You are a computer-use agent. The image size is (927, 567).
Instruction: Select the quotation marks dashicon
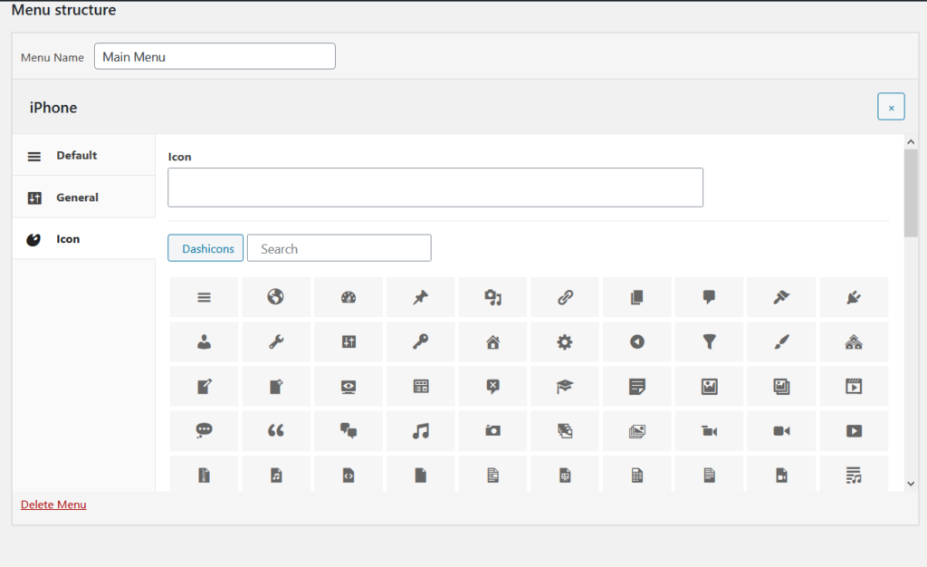pyautogui.click(x=276, y=431)
